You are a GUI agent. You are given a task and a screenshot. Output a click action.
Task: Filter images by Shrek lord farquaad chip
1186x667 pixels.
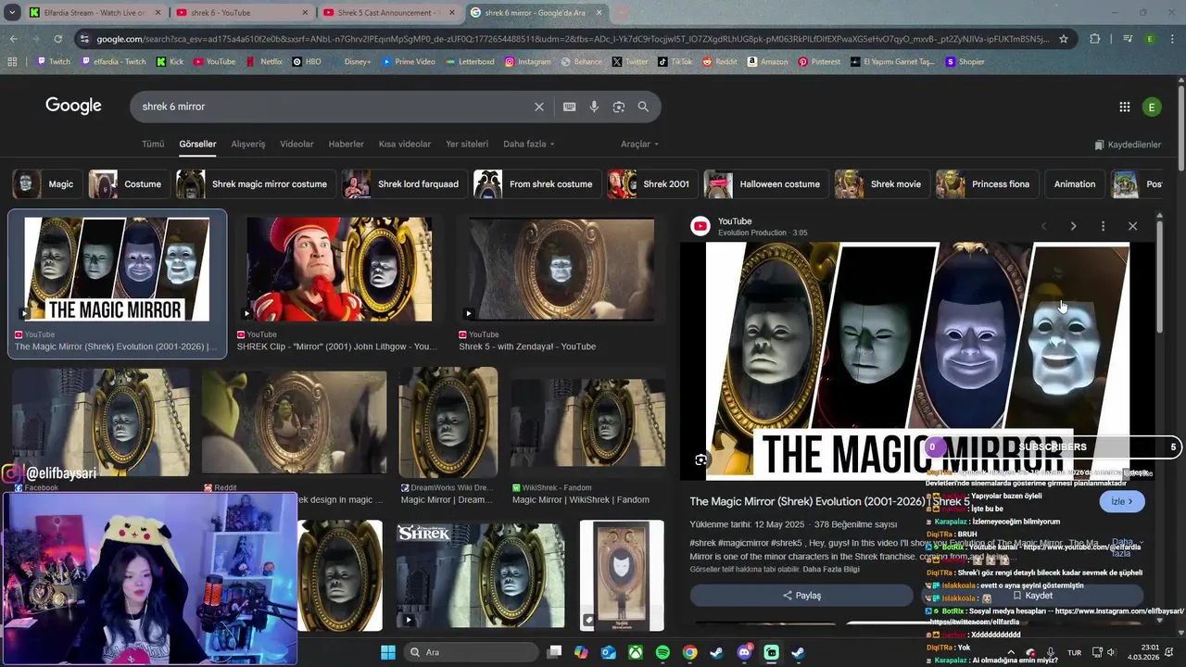point(404,184)
